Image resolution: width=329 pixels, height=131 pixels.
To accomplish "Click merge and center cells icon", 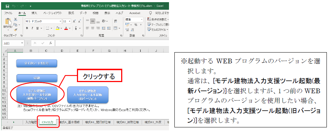I will (115, 28).
